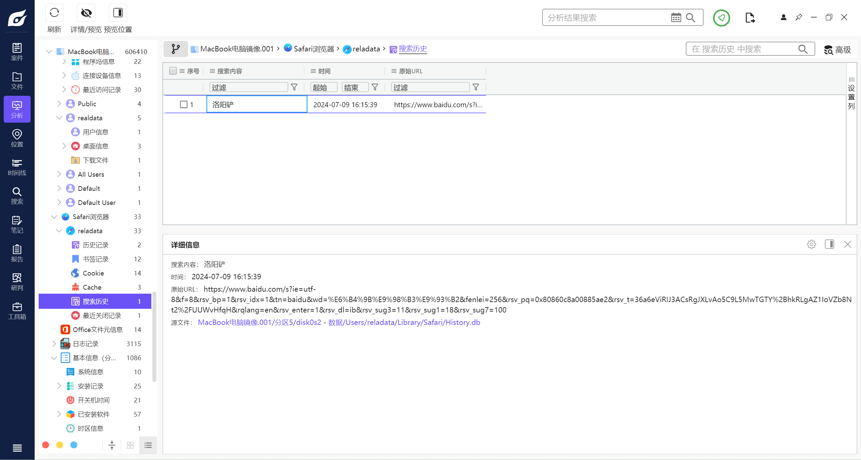The image size is (861, 460).
Task: Open the export file icon
Action: (x=750, y=18)
